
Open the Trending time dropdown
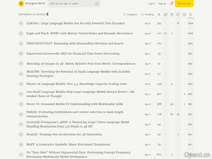(x=147, y=14)
